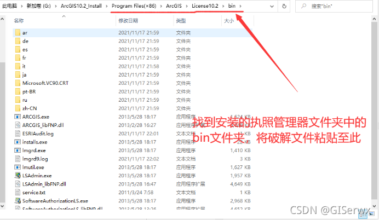Click file list scrollbar down arrow
Viewport: 379px width, 220px height.
pos(375,206)
